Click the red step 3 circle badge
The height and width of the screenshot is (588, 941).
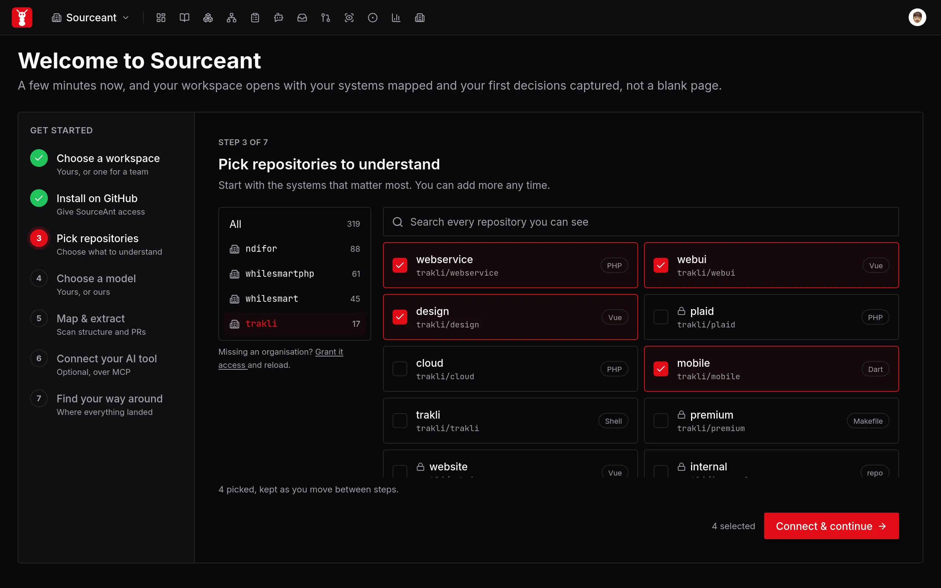[x=39, y=238]
